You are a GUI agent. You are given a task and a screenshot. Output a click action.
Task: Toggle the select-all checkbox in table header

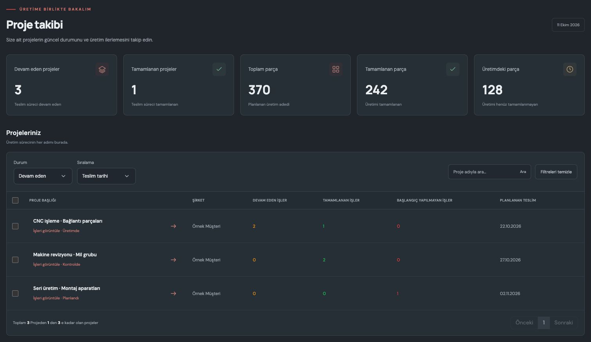[x=15, y=200]
